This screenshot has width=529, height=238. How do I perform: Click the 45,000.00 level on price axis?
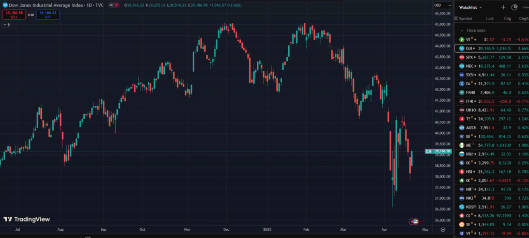(443, 24)
